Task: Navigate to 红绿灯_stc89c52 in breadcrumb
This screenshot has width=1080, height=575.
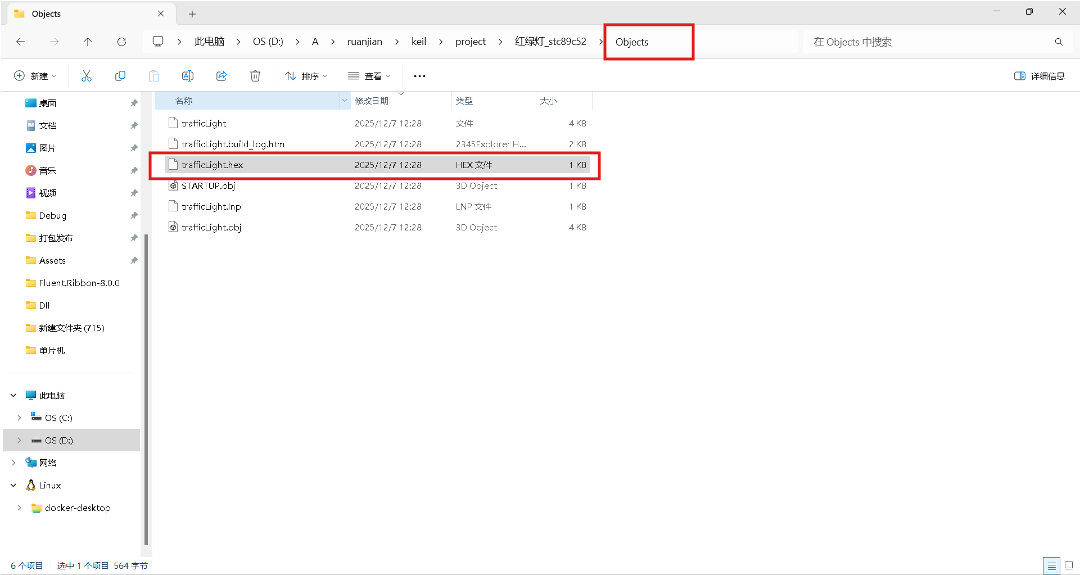Action: (x=550, y=42)
